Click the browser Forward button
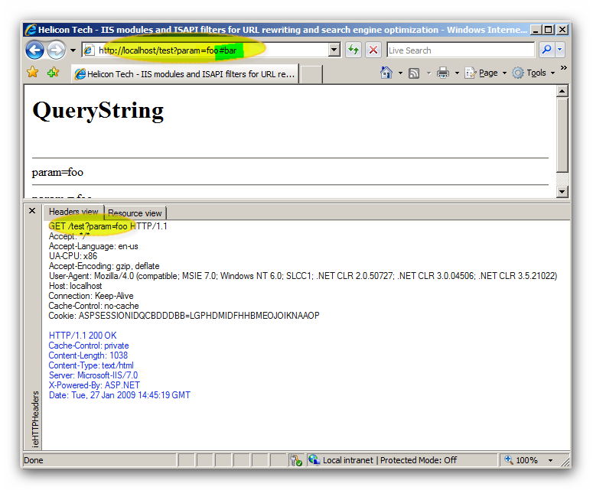 [56, 50]
